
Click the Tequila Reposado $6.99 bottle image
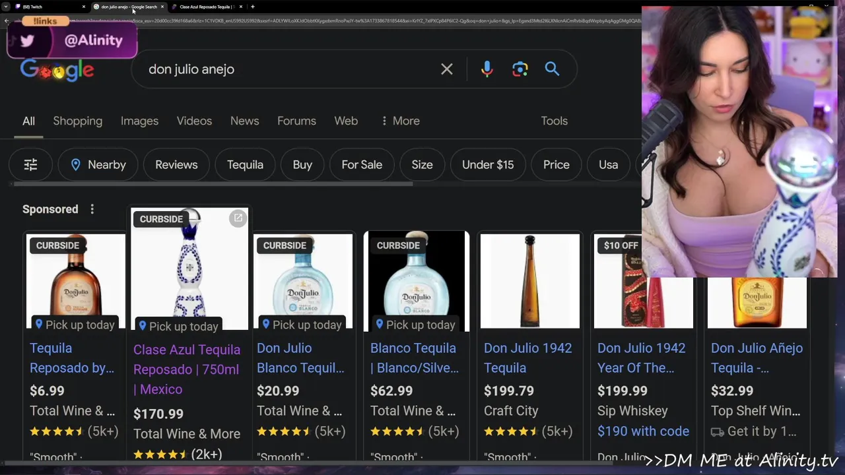point(76,281)
